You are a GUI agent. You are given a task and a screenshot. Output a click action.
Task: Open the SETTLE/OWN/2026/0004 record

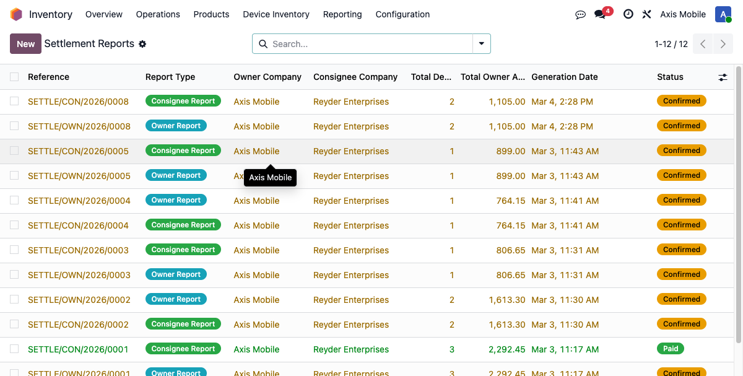click(79, 201)
